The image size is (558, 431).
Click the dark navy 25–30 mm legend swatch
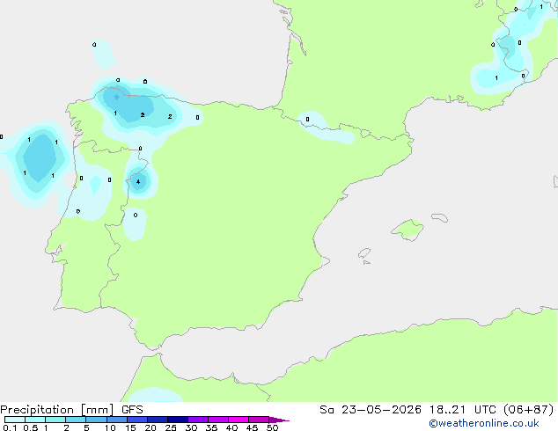point(178,420)
